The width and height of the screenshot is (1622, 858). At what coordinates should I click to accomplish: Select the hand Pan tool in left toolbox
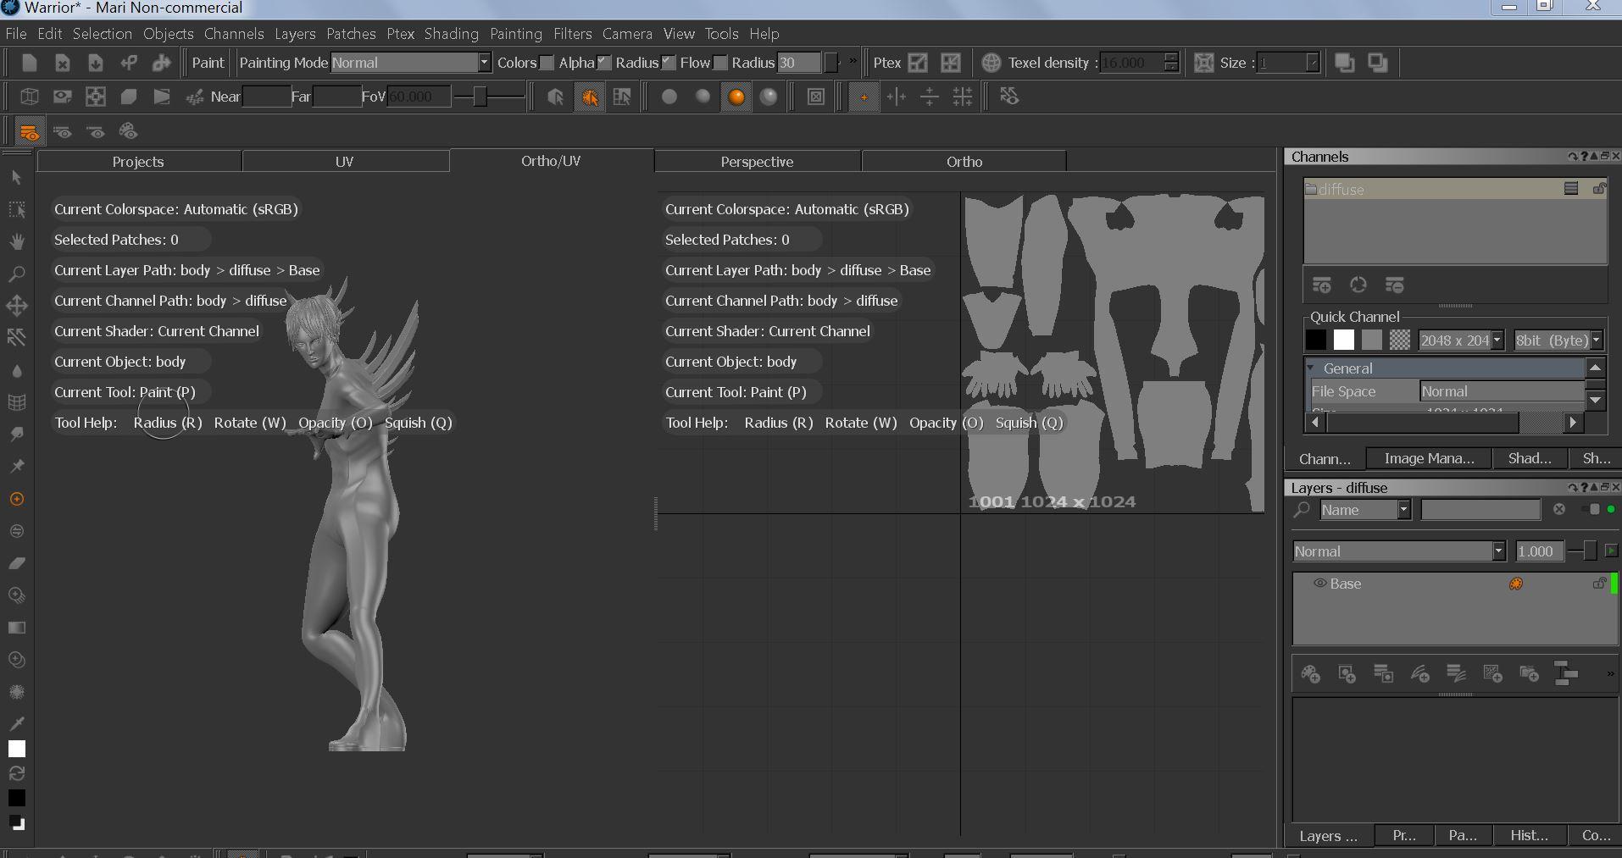click(x=16, y=242)
